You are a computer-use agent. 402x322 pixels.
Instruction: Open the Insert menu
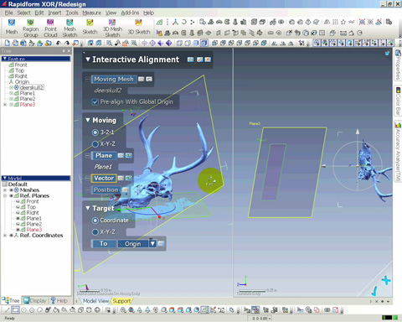pos(54,13)
